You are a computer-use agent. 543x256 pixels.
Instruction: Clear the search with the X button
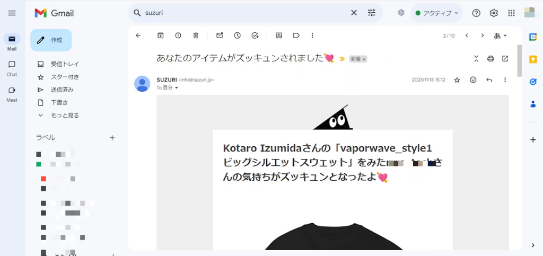click(354, 13)
